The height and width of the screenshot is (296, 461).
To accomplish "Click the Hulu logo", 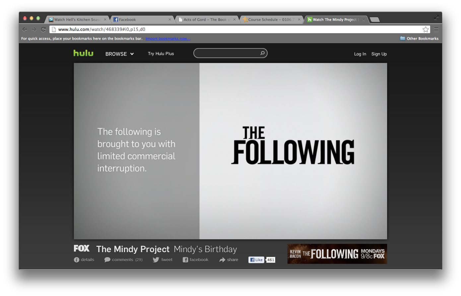I will pos(83,53).
